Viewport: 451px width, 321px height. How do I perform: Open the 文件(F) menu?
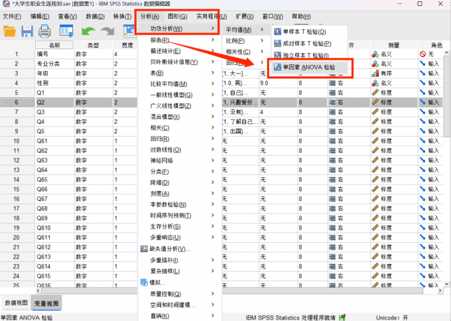[12, 17]
